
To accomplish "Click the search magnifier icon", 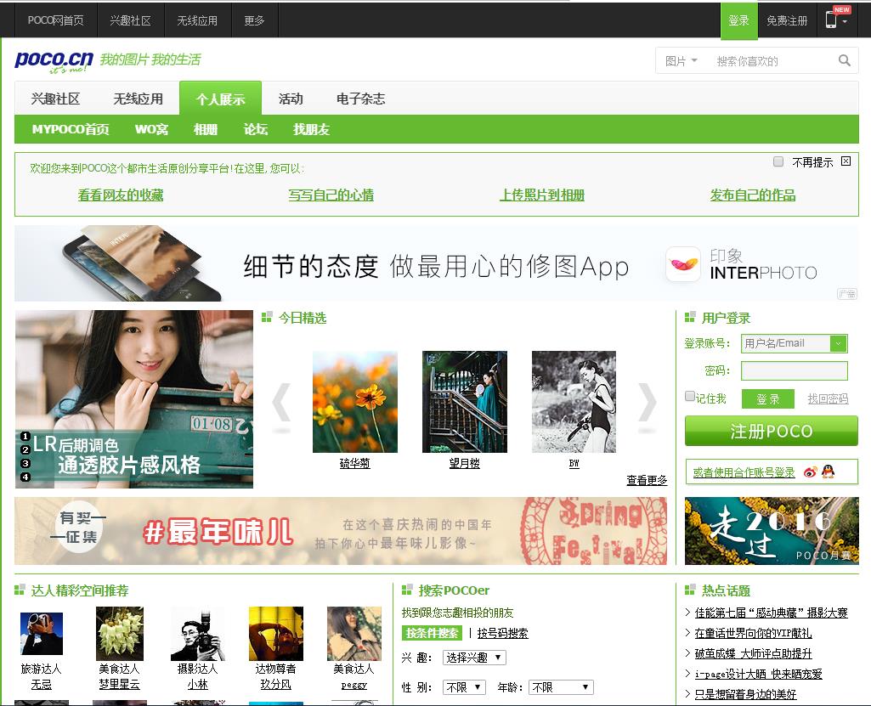I will 845,60.
